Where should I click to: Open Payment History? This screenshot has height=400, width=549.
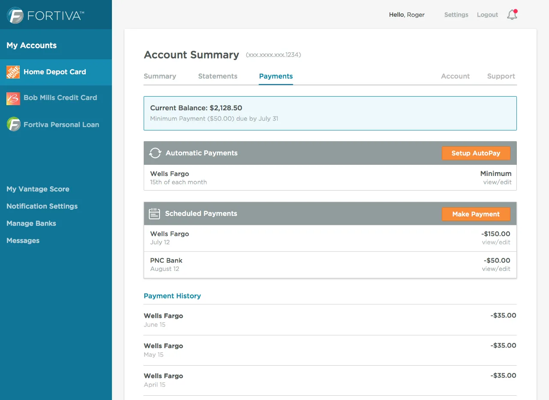pyautogui.click(x=172, y=296)
